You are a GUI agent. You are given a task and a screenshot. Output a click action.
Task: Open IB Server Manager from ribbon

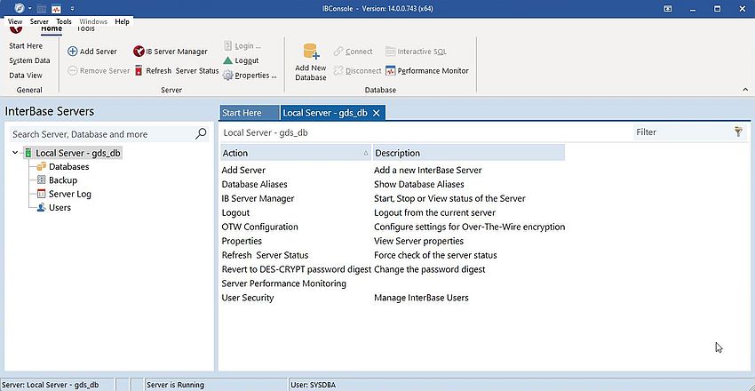click(171, 52)
